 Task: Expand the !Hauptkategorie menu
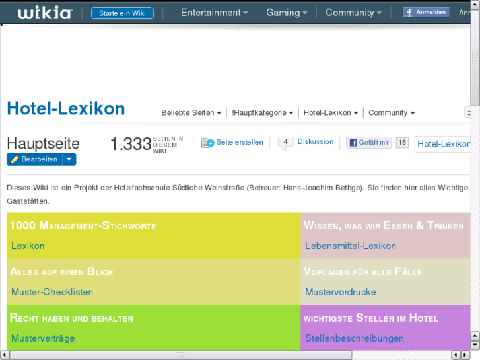click(x=262, y=113)
